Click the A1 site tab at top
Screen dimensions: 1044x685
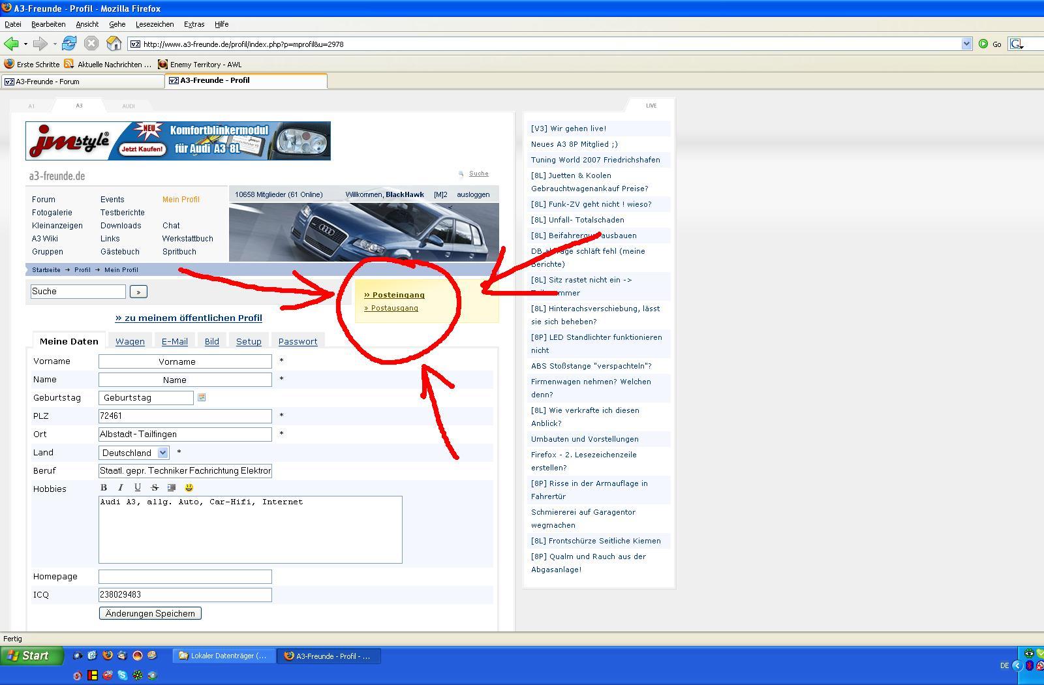click(x=31, y=106)
